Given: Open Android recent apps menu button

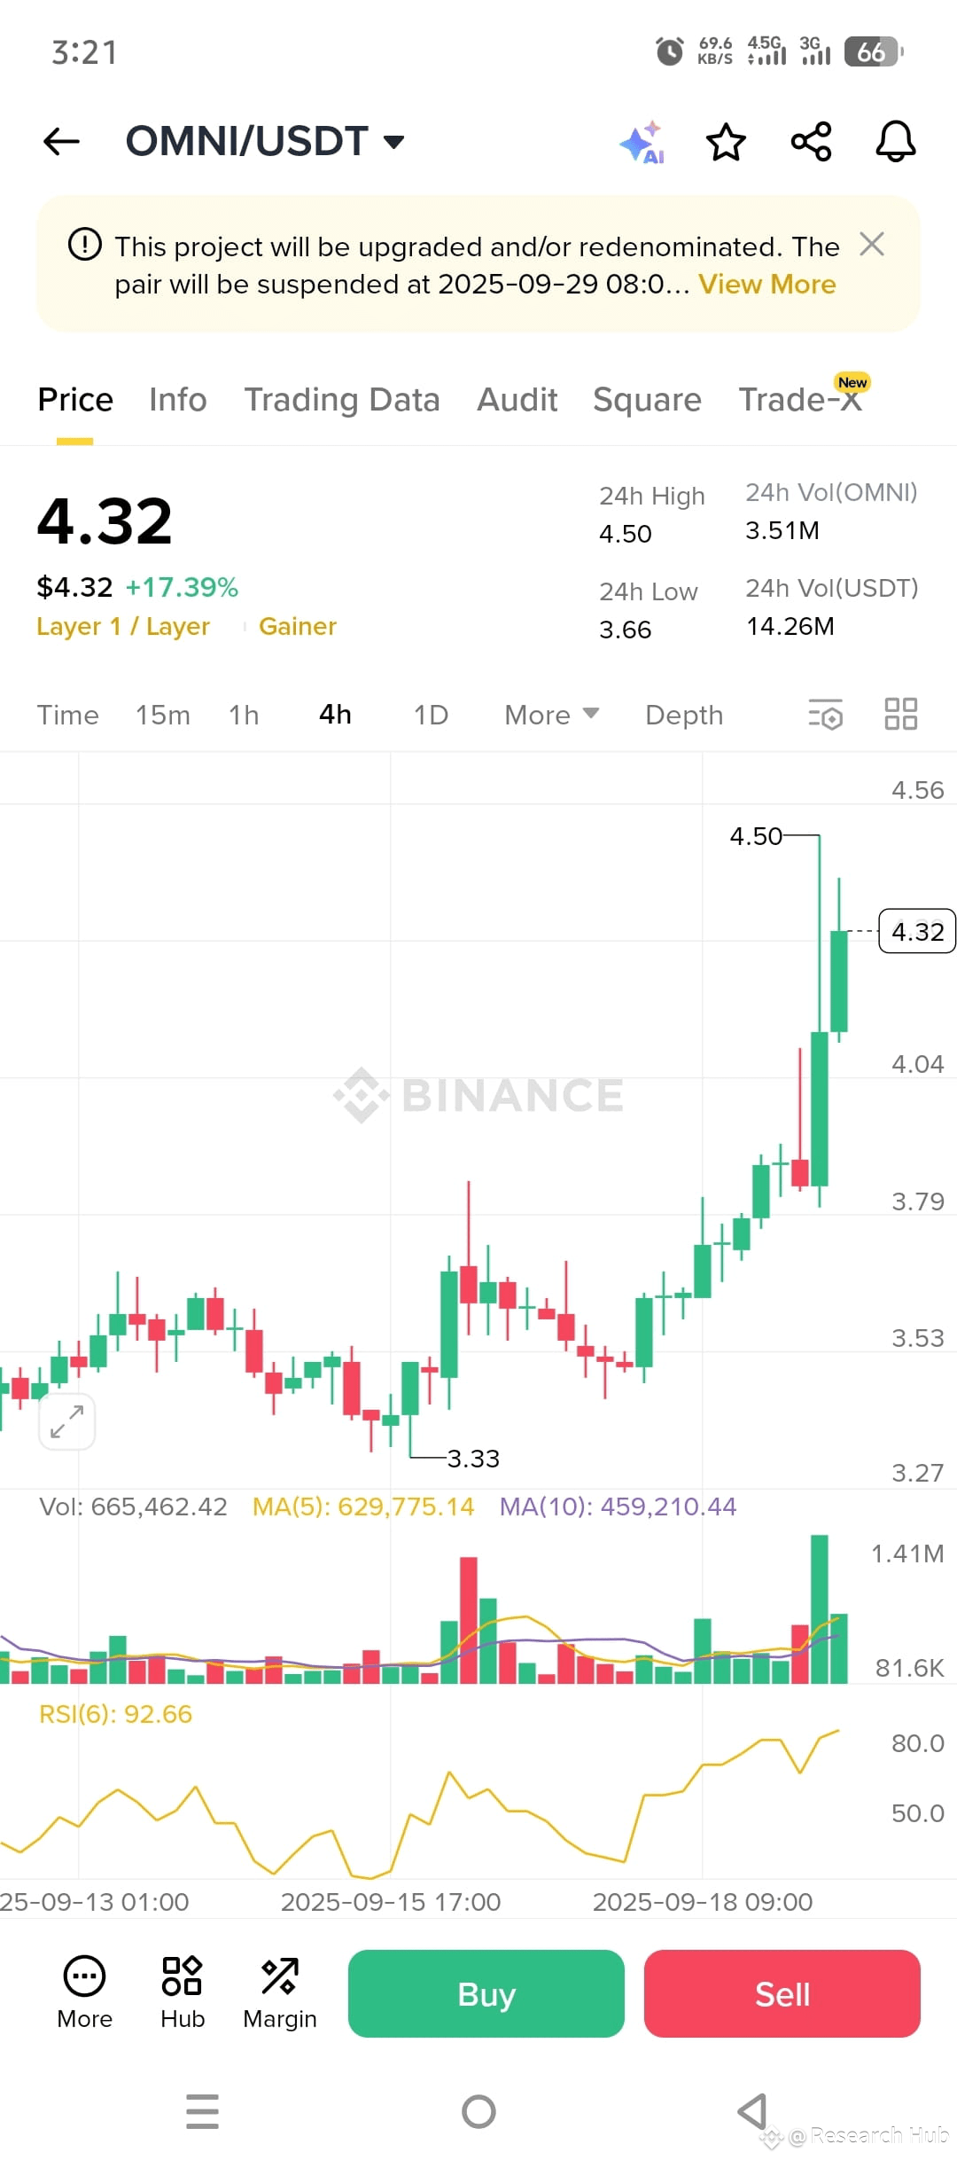Looking at the screenshot, I should [203, 2111].
